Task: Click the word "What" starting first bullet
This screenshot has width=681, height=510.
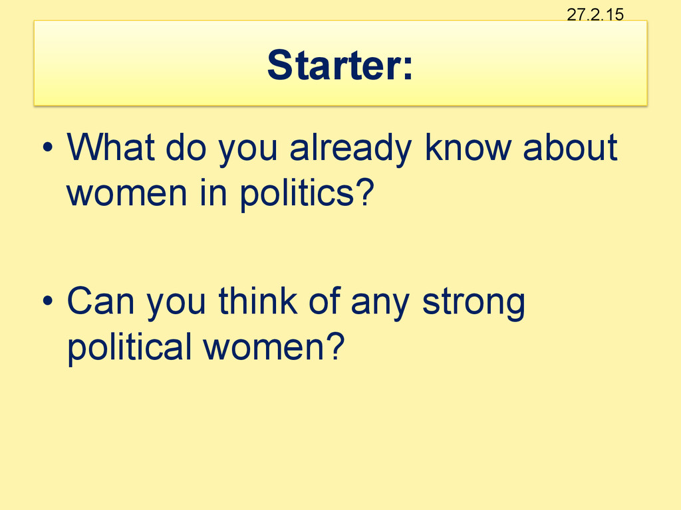Action: 111,147
